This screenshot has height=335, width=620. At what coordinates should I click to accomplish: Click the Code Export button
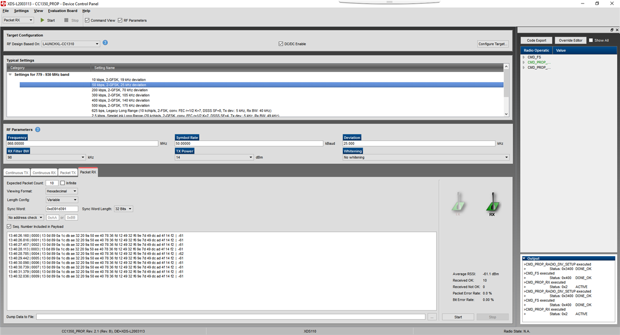[x=536, y=40]
